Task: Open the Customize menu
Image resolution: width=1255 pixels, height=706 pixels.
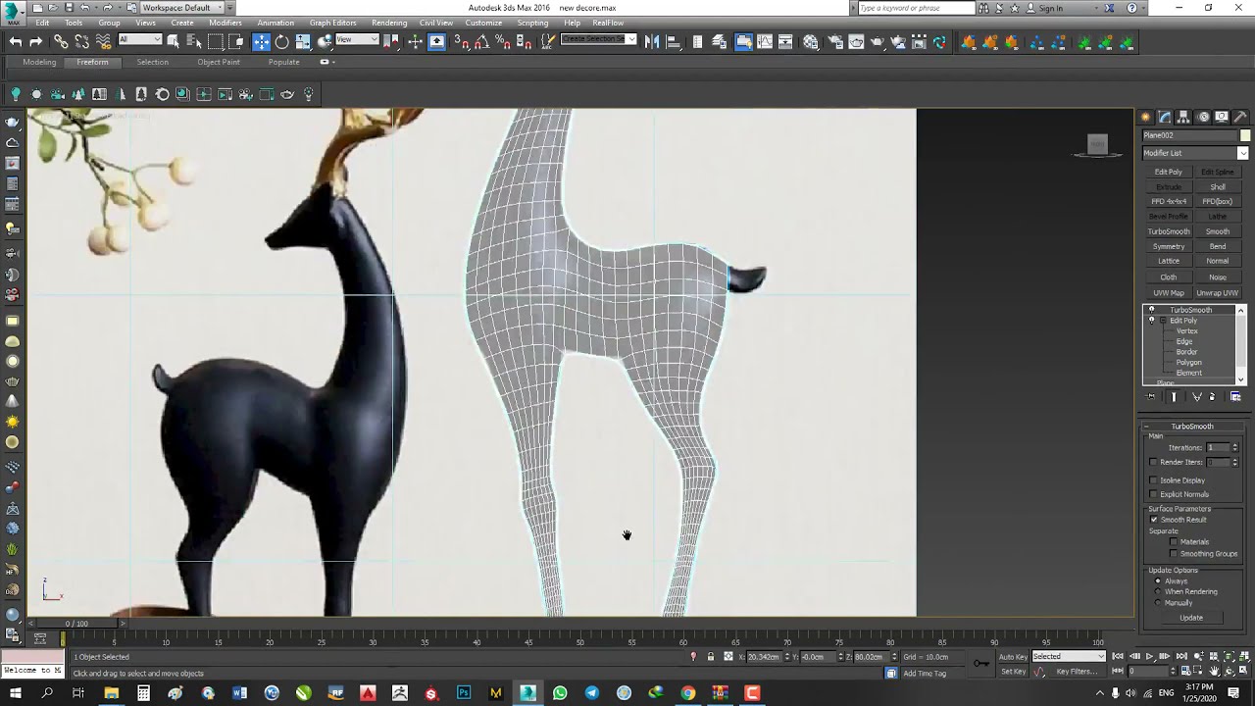Action: [x=483, y=23]
